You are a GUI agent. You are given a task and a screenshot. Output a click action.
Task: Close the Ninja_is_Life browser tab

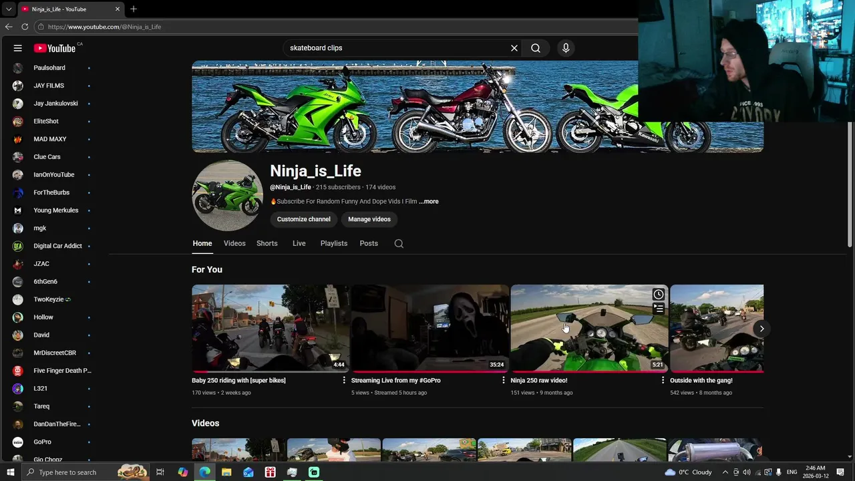point(118,9)
